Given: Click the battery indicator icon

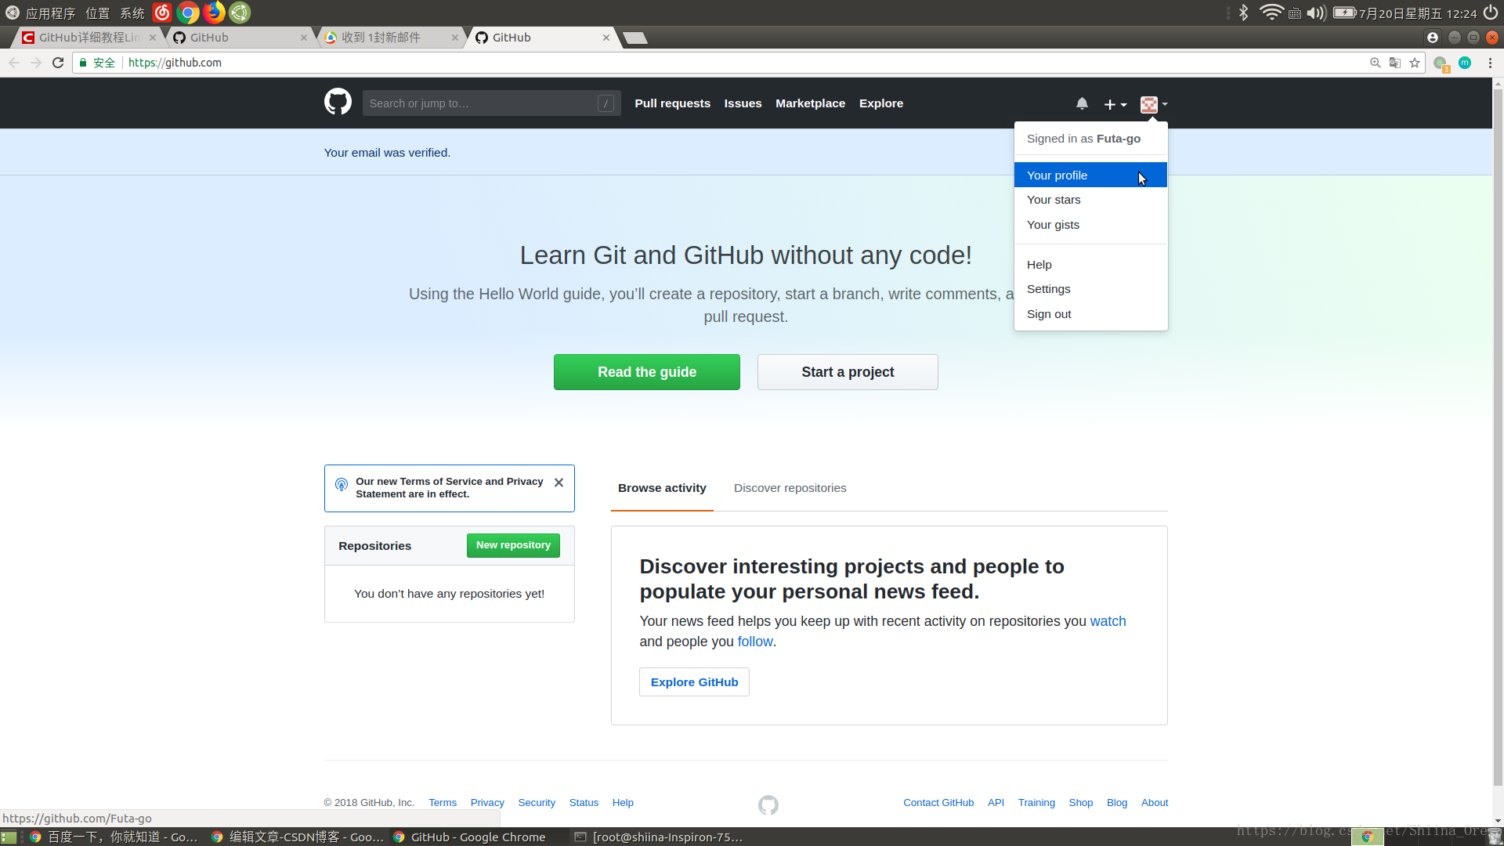Looking at the screenshot, I should click(x=1345, y=13).
